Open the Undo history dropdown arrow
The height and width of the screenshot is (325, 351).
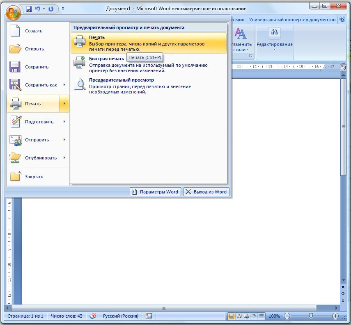coord(44,9)
